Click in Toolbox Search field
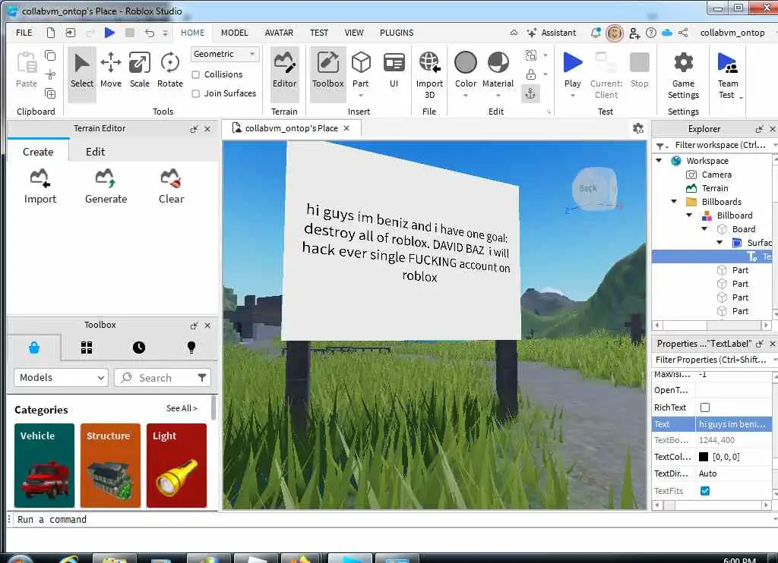 163,378
